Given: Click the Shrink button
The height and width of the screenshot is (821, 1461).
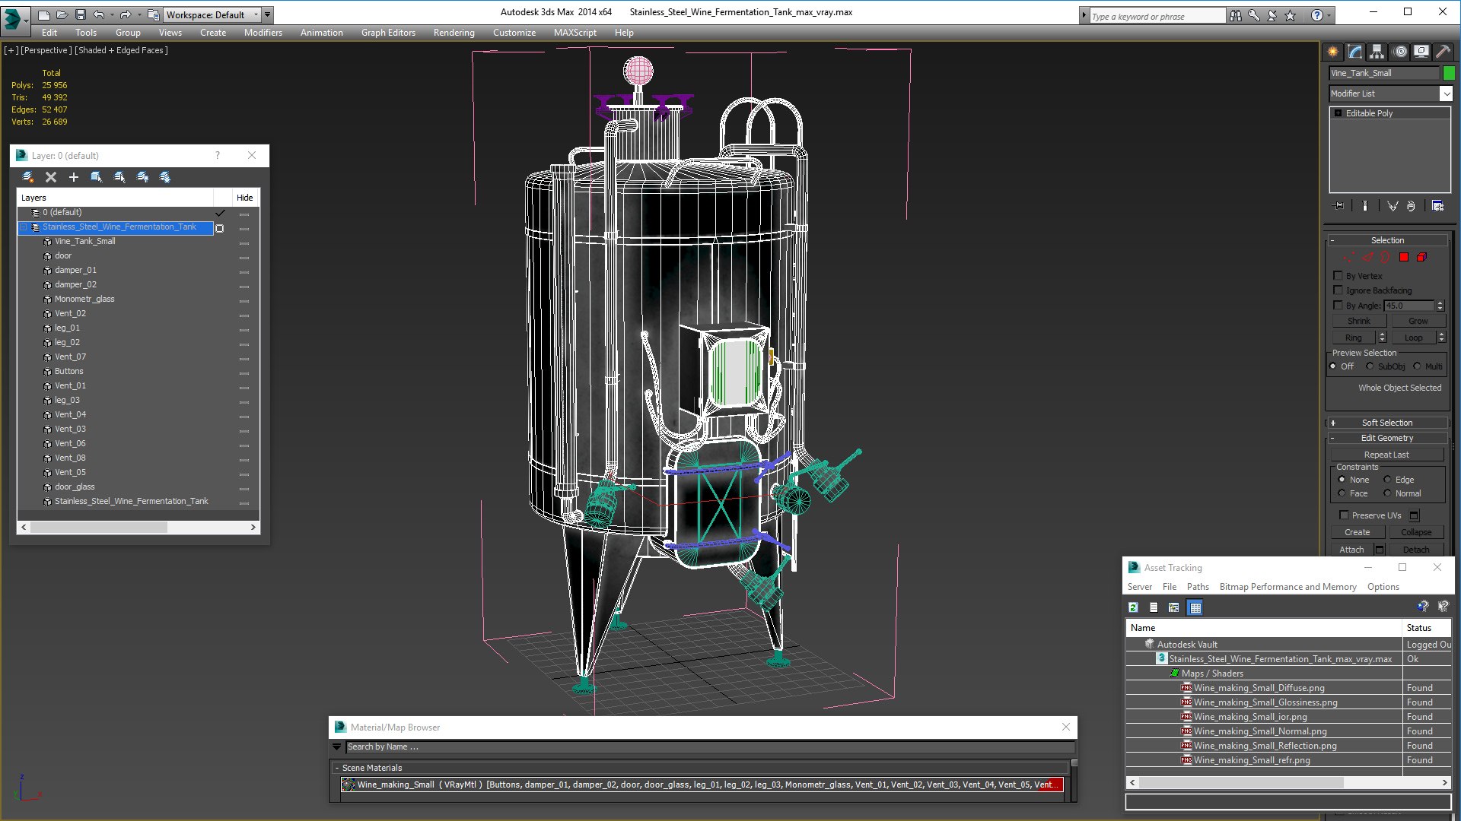Looking at the screenshot, I should 1359,321.
